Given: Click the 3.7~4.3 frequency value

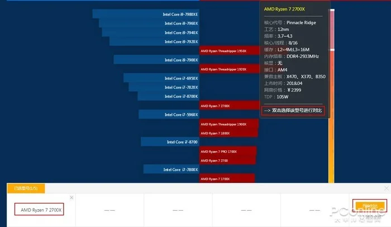Looking at the screenshot, I should pyautogui.click(x=285, y=36).
